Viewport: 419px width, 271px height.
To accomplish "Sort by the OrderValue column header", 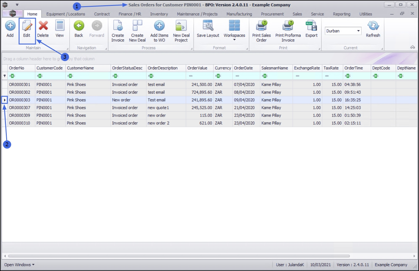I will point(200,68).
